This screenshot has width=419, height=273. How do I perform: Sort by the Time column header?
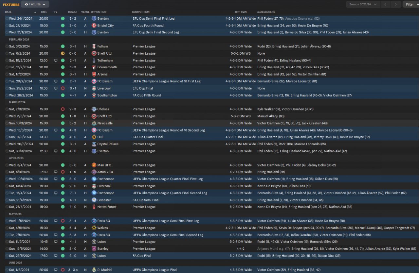pos(44,12)
